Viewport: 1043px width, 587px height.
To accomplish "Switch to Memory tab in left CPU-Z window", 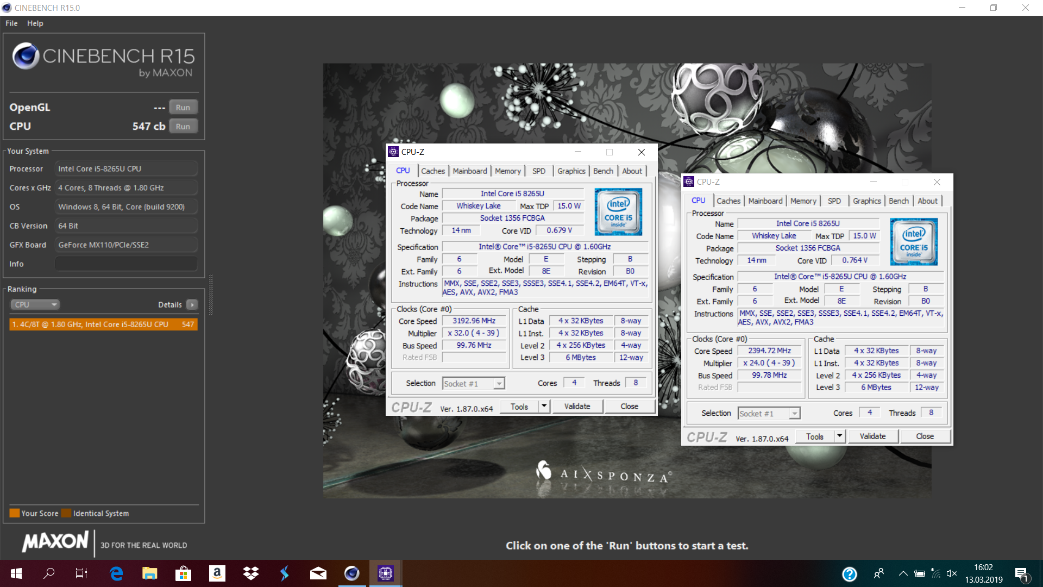I will tap(507, 171).
